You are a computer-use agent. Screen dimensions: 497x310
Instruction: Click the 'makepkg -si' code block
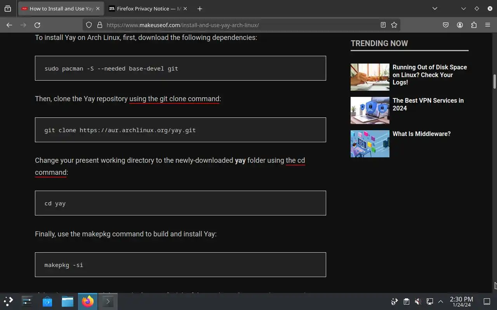click(181, 265)
